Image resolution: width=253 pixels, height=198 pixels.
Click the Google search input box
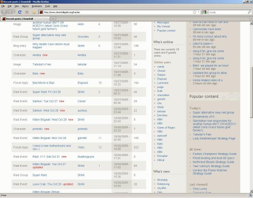(228, 12)
